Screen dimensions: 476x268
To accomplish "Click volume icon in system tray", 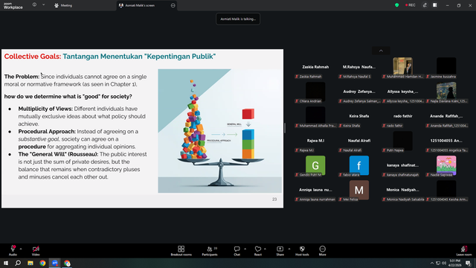I will click(x=444, y=263).
